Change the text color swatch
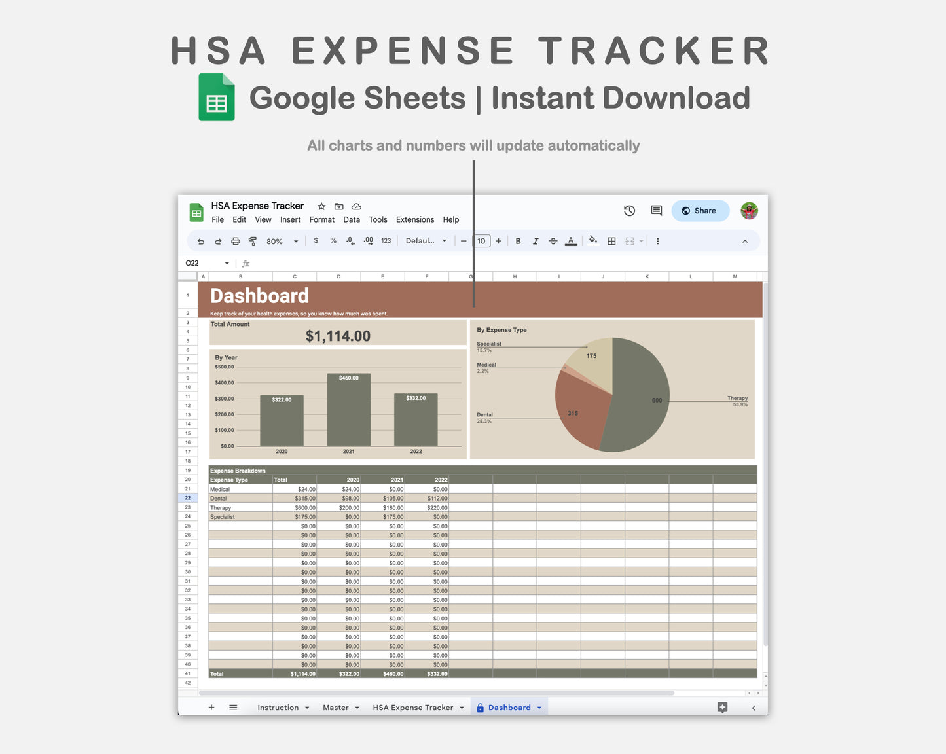The image size is (946, 754). (x=570, y=241)
